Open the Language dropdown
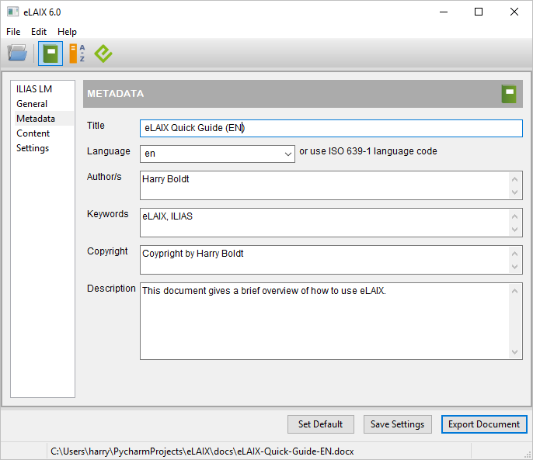The image size is (533, 460). [217, 154]
